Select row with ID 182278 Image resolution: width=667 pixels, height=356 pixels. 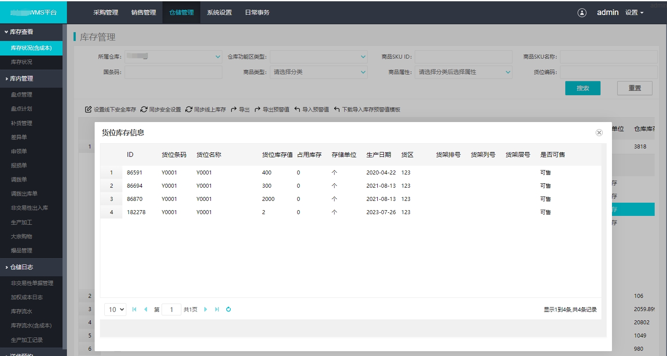[350, 212]
